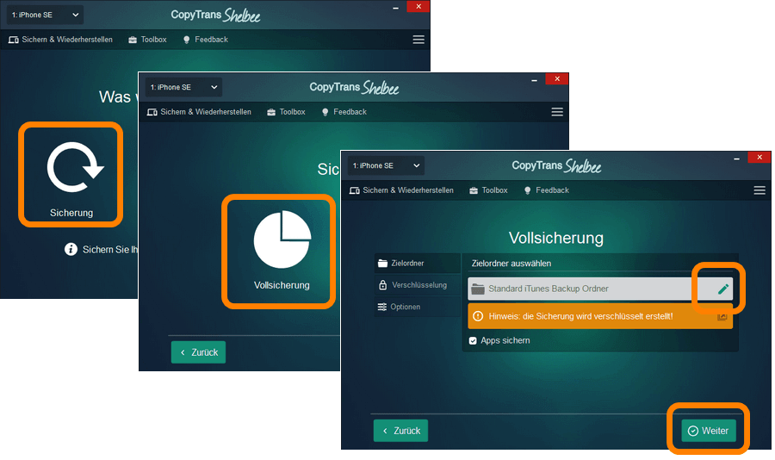The image size is (775, 460).
Task: Open Sichern & Wiederherstellen in front window
Action: pos(401,190)
